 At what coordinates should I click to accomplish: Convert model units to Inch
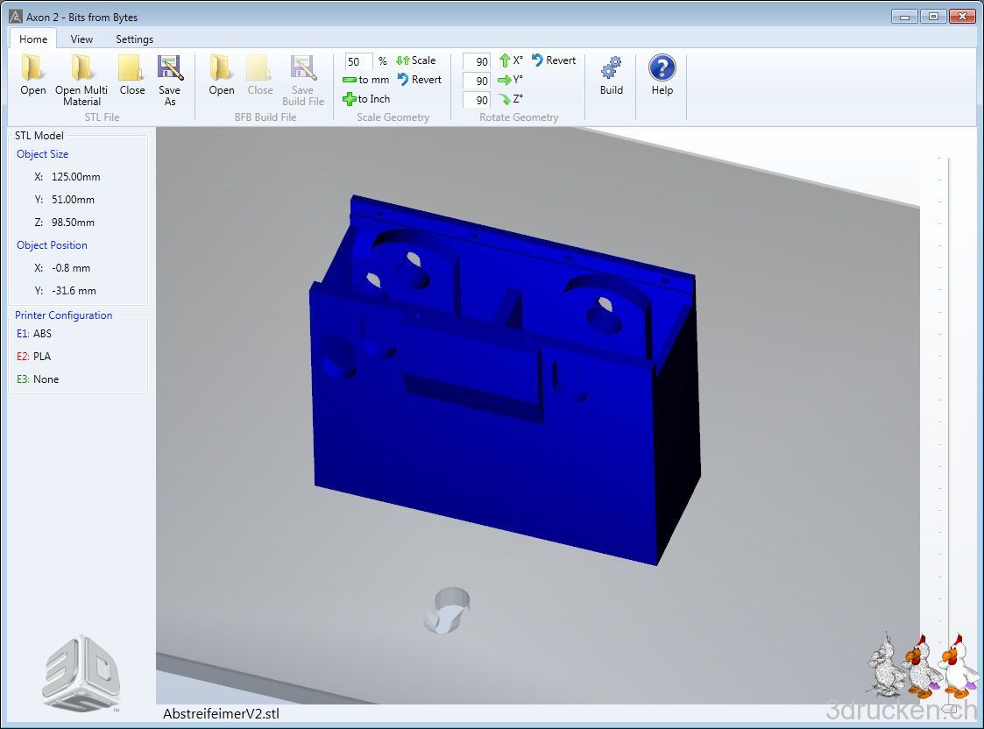[x=366, y=99]
